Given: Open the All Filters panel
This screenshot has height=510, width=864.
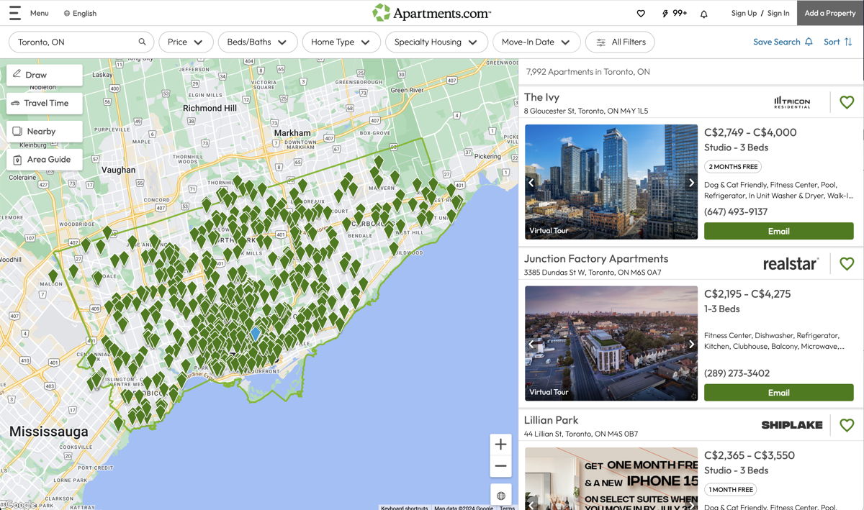Looking at the screenshot, I should coord(621,42).
